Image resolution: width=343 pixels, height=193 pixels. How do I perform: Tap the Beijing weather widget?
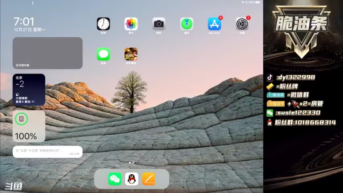(29, 90)
